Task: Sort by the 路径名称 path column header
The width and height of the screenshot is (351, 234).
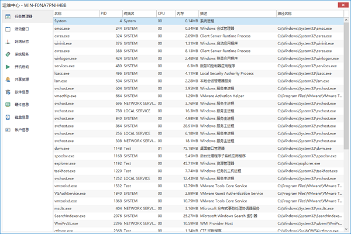Action: point(310,13)
